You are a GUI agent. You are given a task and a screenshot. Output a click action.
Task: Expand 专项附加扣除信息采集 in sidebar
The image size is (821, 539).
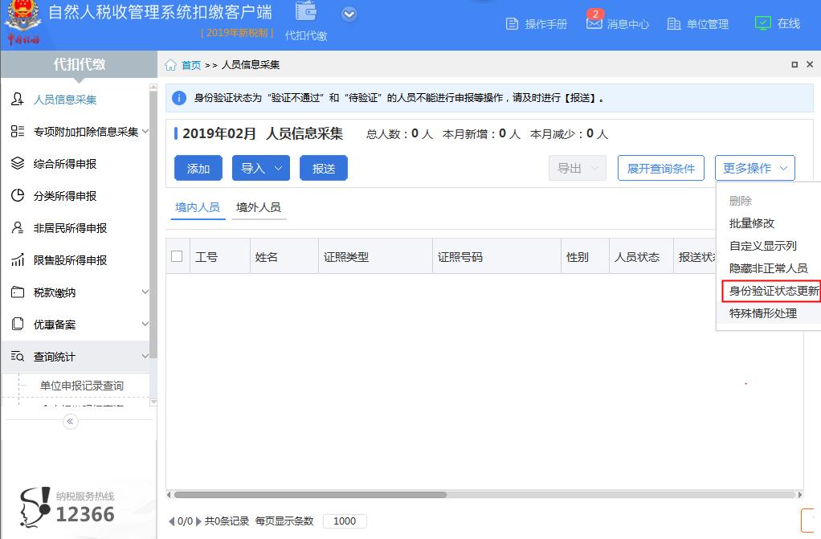(80, 132)
